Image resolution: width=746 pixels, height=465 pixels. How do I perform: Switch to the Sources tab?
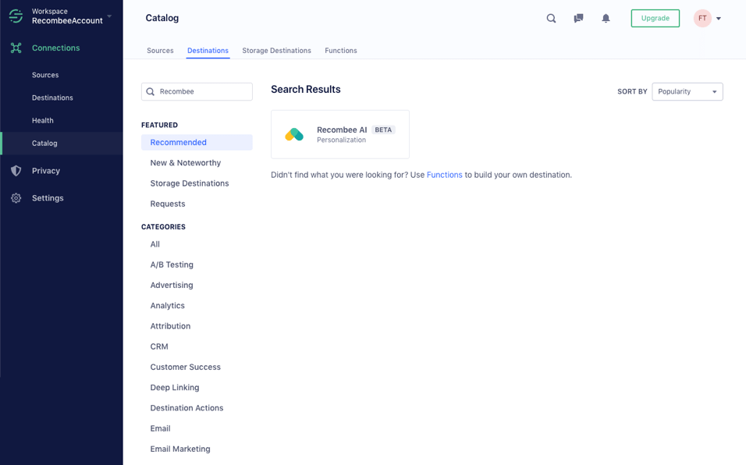click(160, 51)
